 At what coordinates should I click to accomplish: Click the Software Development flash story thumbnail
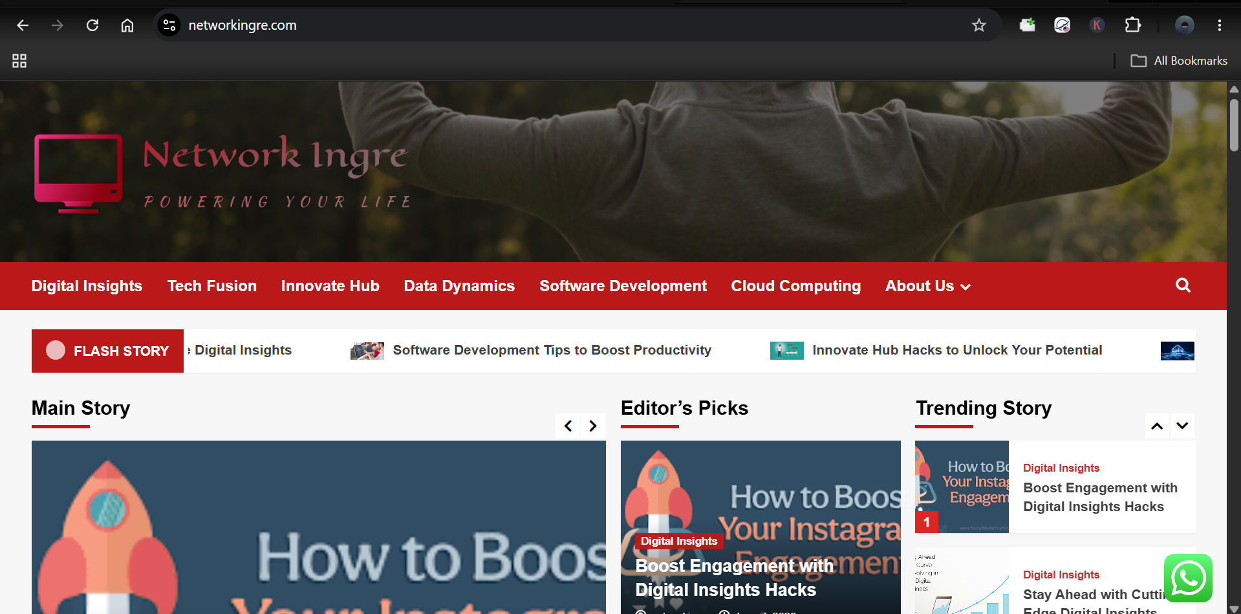click(x=367, y=351)
